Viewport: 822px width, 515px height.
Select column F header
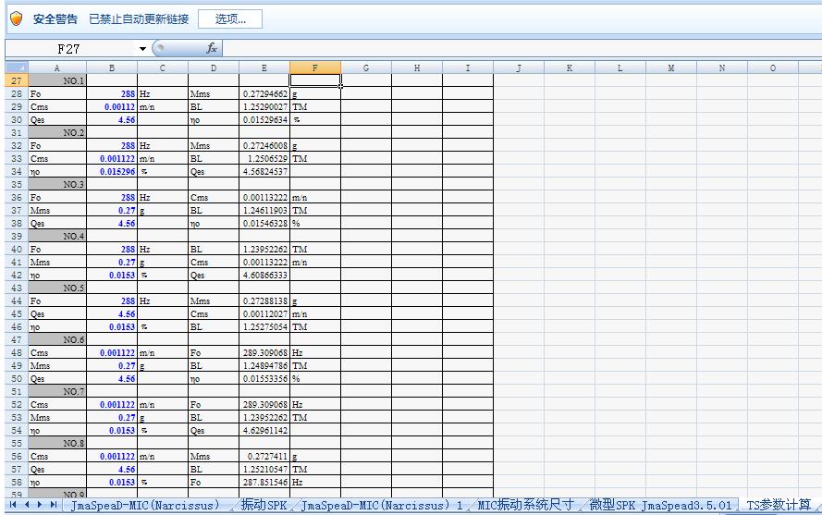[314, 67]
